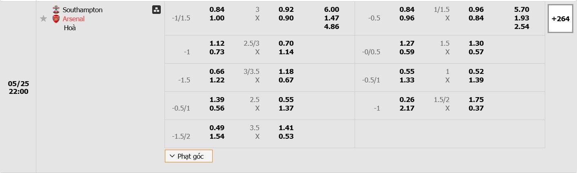This screenshot has height=173, width=577.
Task: Choose the 1.75 over odds
Action: (476, 100)
